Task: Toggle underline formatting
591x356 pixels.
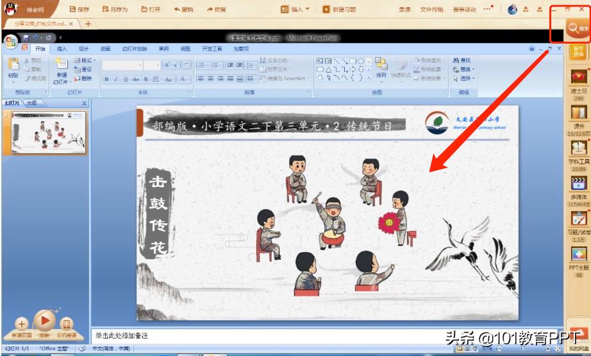Action: click(126, 79)
